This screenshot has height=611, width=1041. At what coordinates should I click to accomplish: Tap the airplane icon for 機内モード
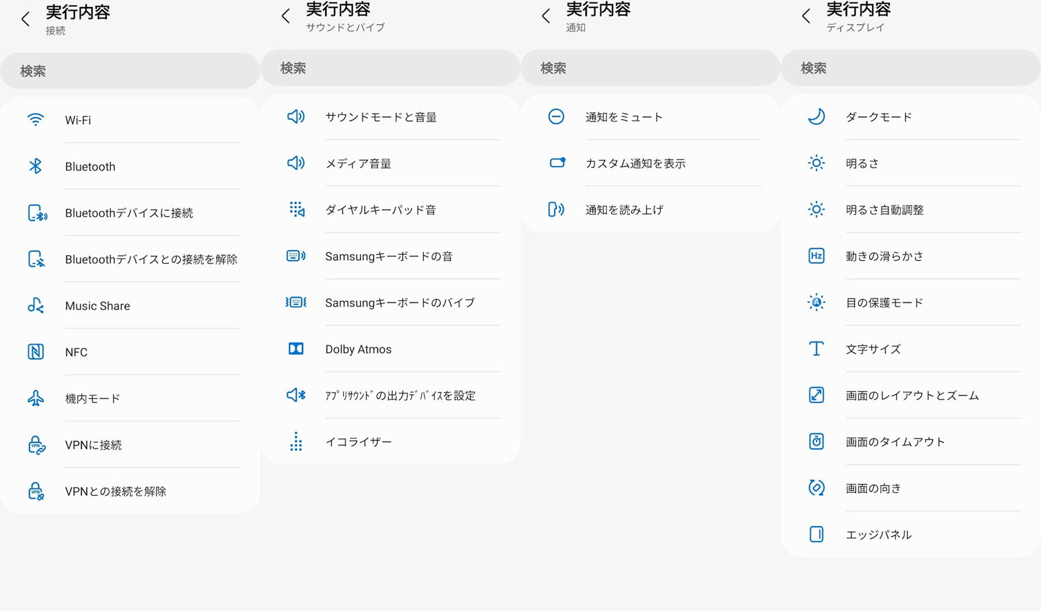pyautogui.click(x=36, y=398)
